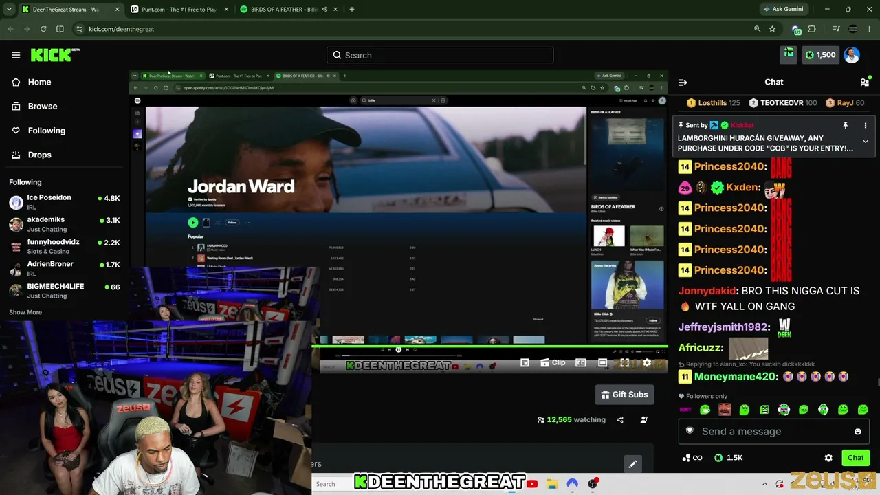Image resolution: width=880 pixels, height=495 pixels.
Task: Send message with Chat button
Action: pyautogui.click(x=855, y=458)
